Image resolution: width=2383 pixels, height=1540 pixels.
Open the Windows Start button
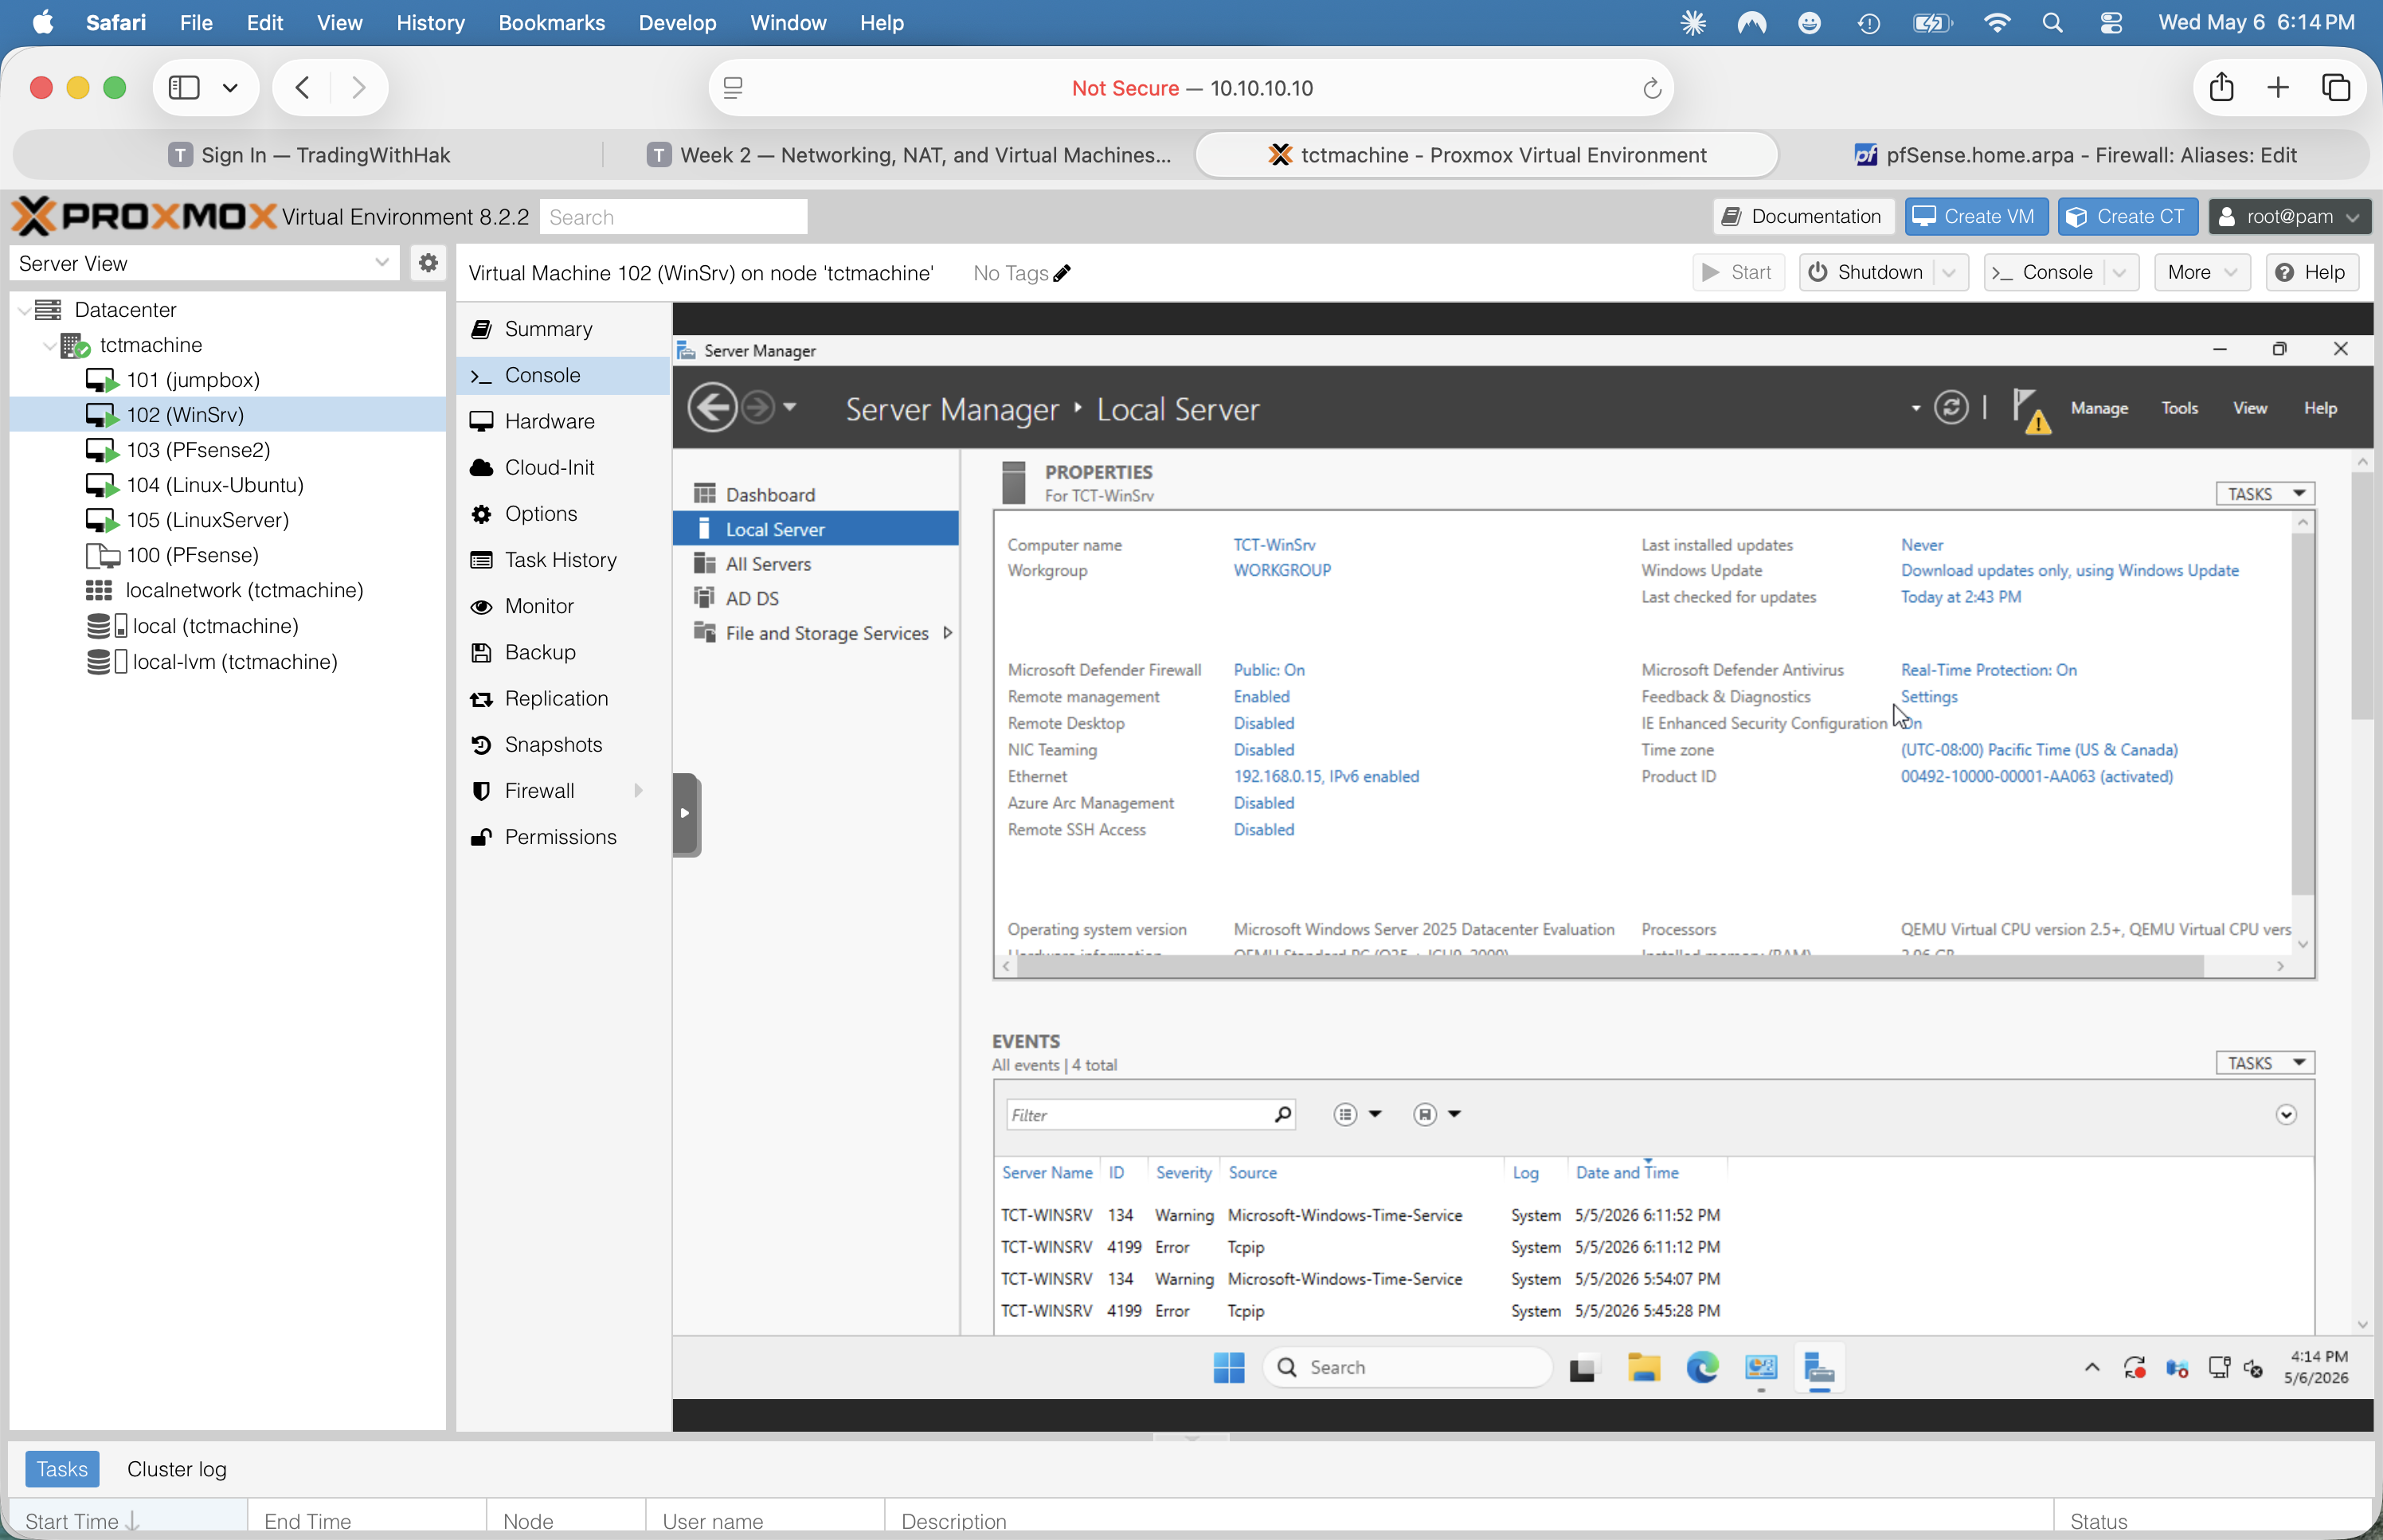pos(1228,1367)
